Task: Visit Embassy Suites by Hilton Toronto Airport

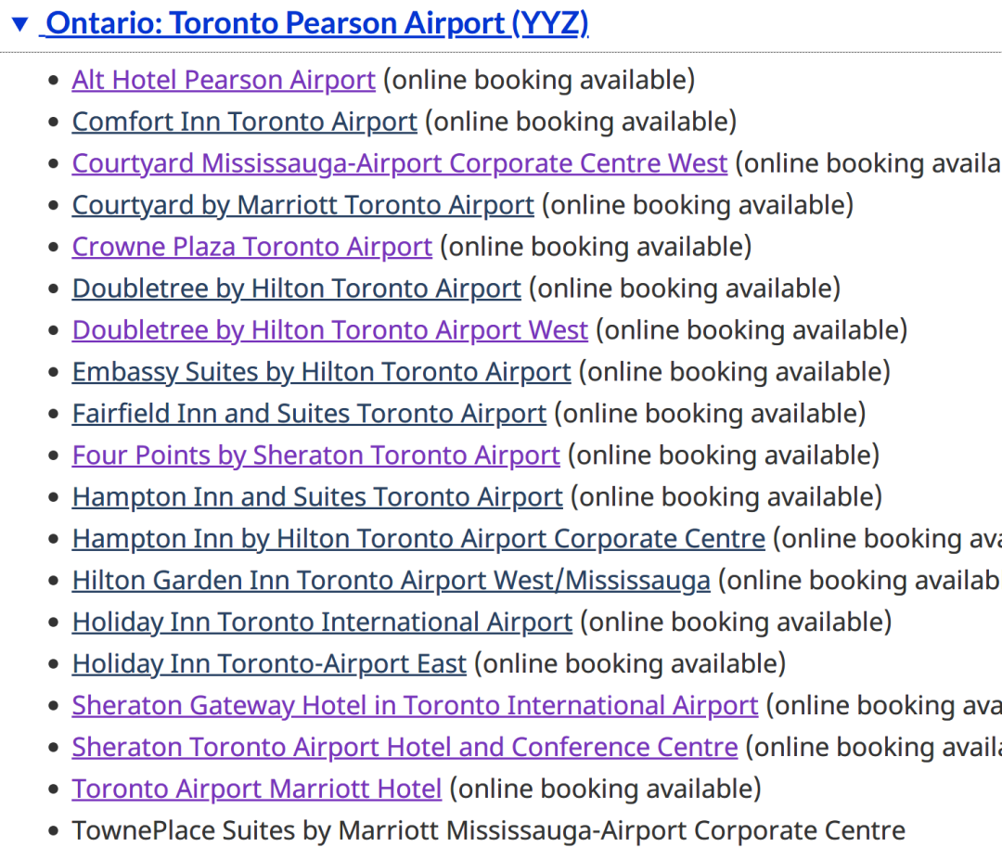Action: (321, 372)
